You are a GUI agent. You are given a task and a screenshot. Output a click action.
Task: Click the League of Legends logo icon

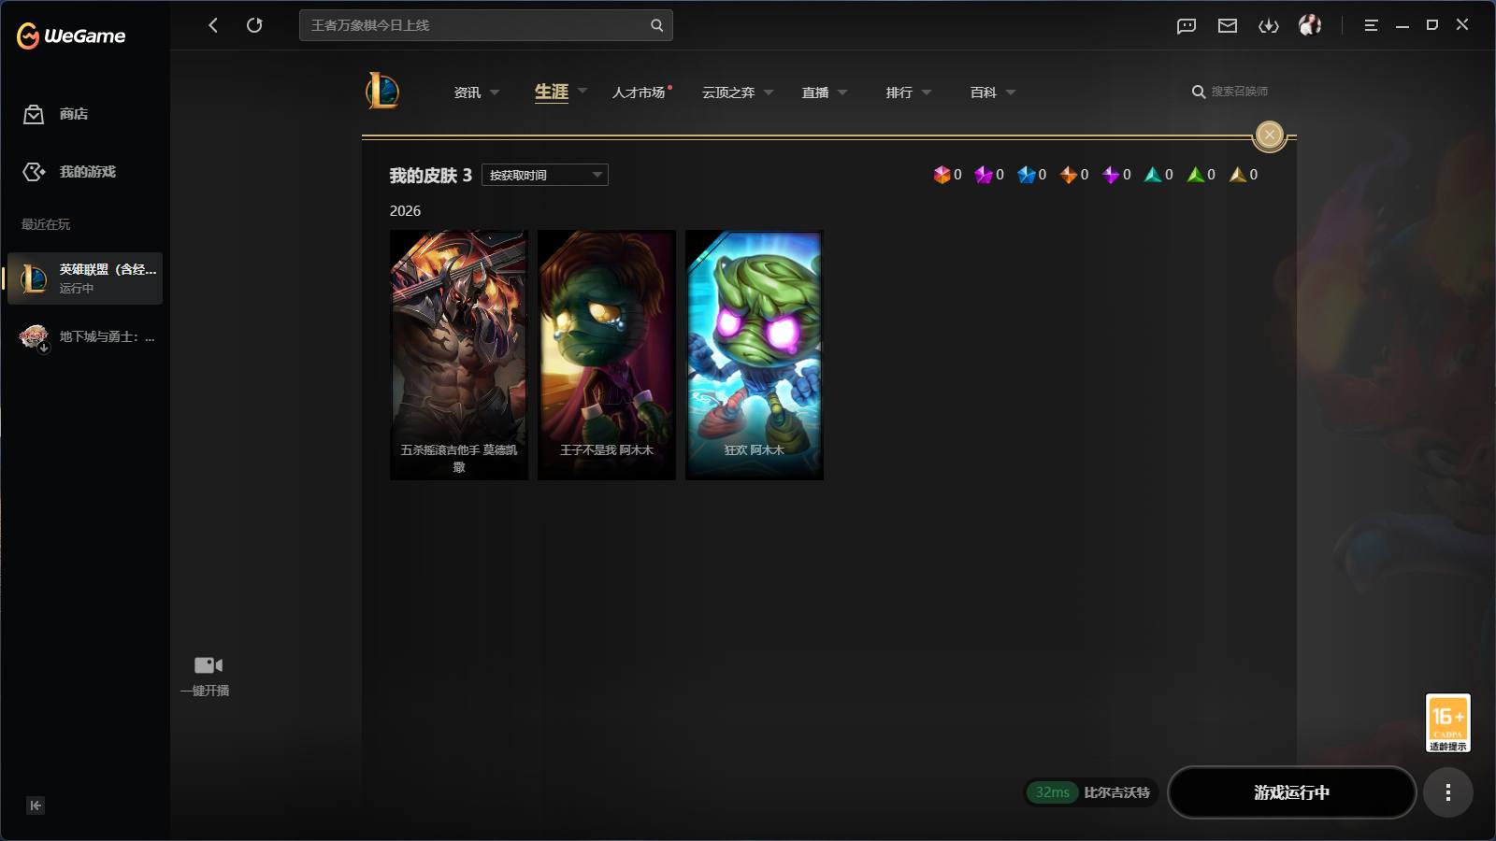tap(382, 91)
